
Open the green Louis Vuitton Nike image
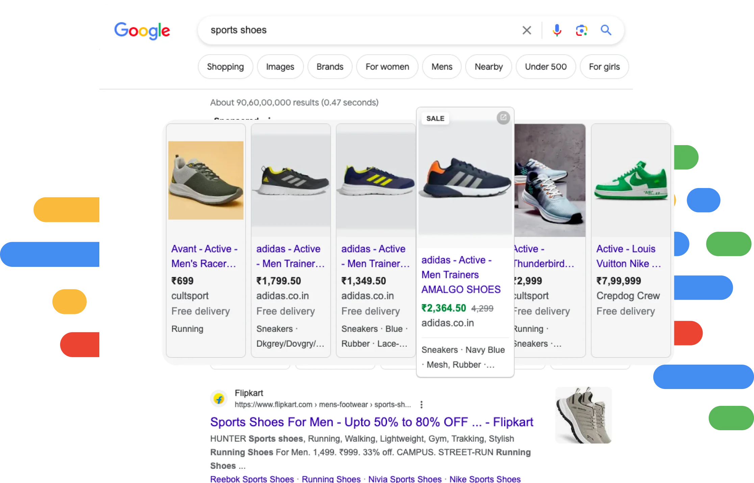(631, 180)
